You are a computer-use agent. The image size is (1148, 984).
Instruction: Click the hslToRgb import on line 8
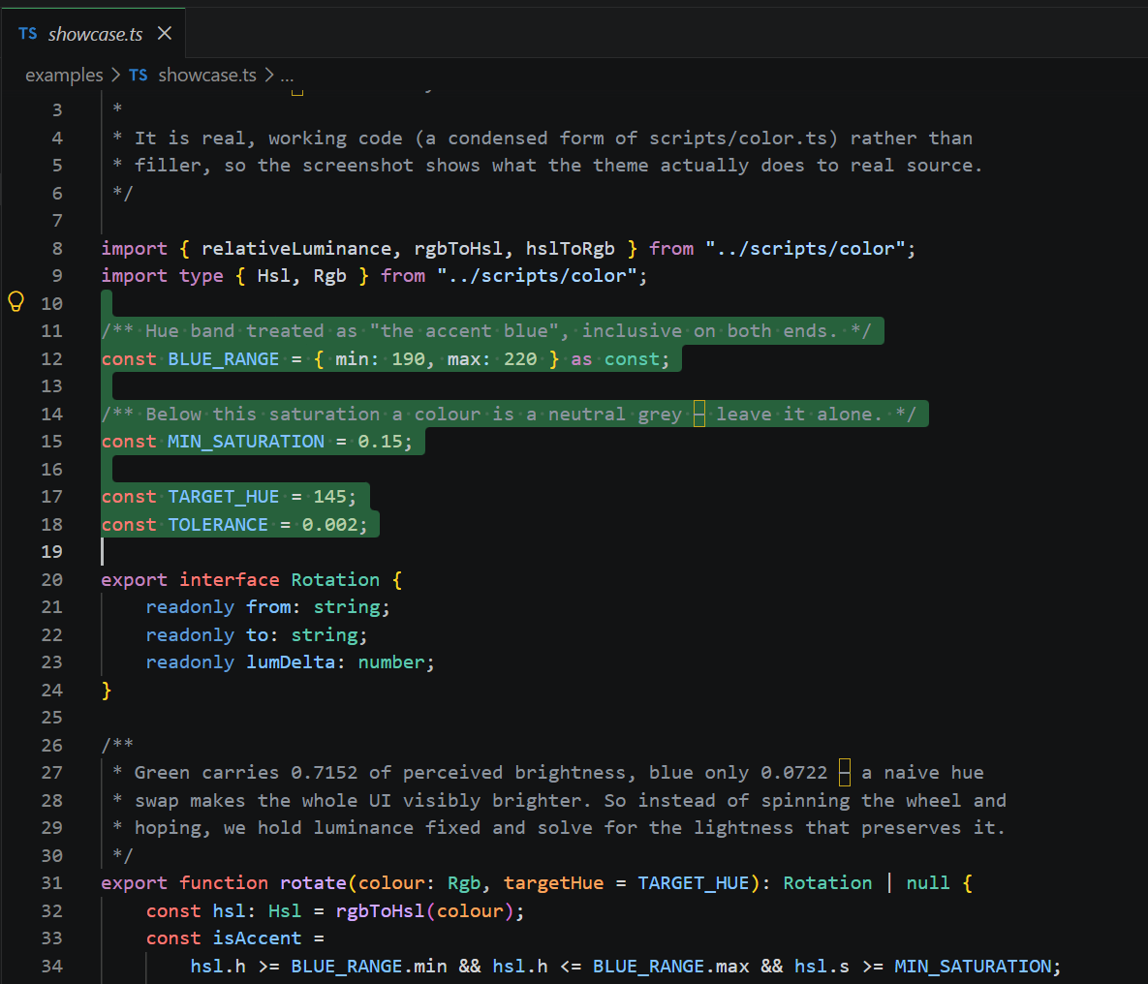point(571,249)
